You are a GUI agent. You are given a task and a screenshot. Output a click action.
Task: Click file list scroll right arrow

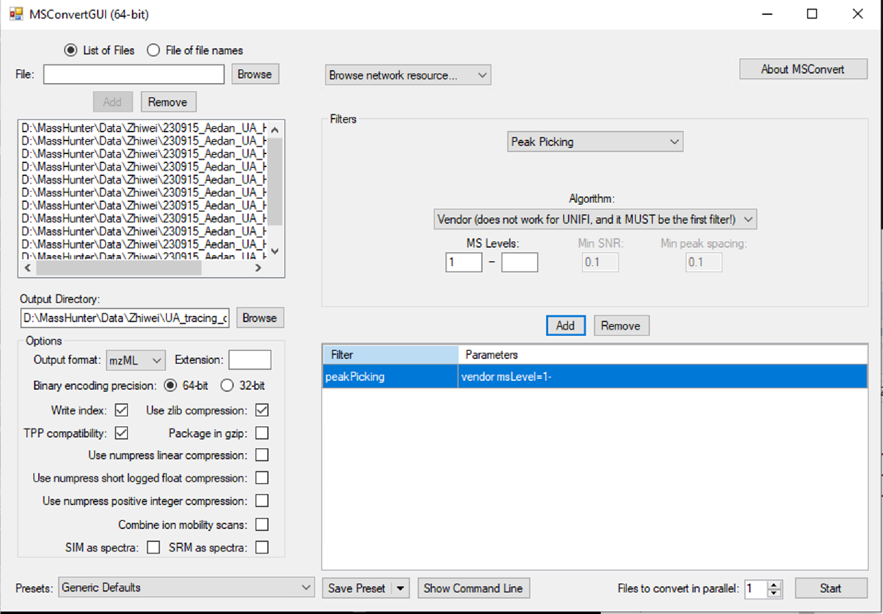[258, 268]
